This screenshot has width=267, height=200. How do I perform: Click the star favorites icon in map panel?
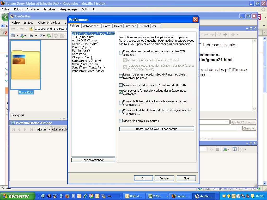233,35
